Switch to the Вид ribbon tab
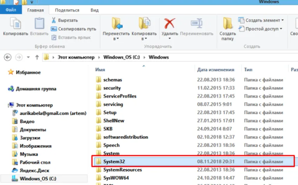This screenshot has width=298, height=185. (x=94, y=10)
